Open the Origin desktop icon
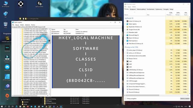 tap(7, 96)
